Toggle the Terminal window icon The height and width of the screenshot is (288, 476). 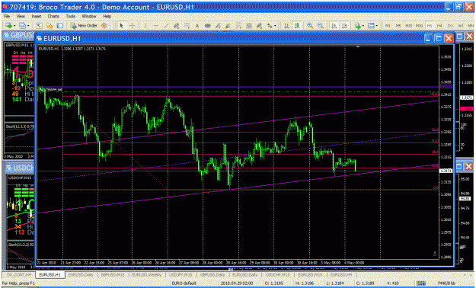point(60,26)
